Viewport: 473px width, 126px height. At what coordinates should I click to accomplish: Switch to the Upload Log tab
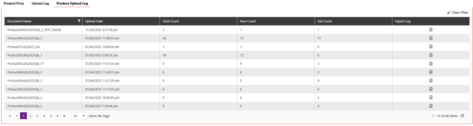point(40,3)
